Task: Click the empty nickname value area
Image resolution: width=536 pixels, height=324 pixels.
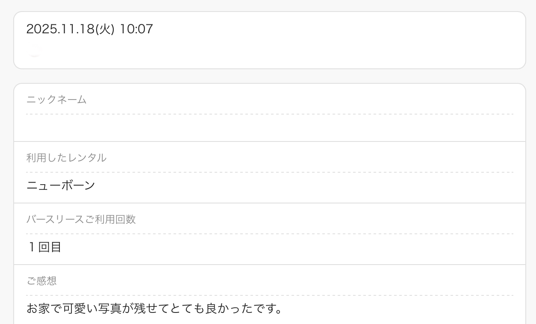Action: 269,128
